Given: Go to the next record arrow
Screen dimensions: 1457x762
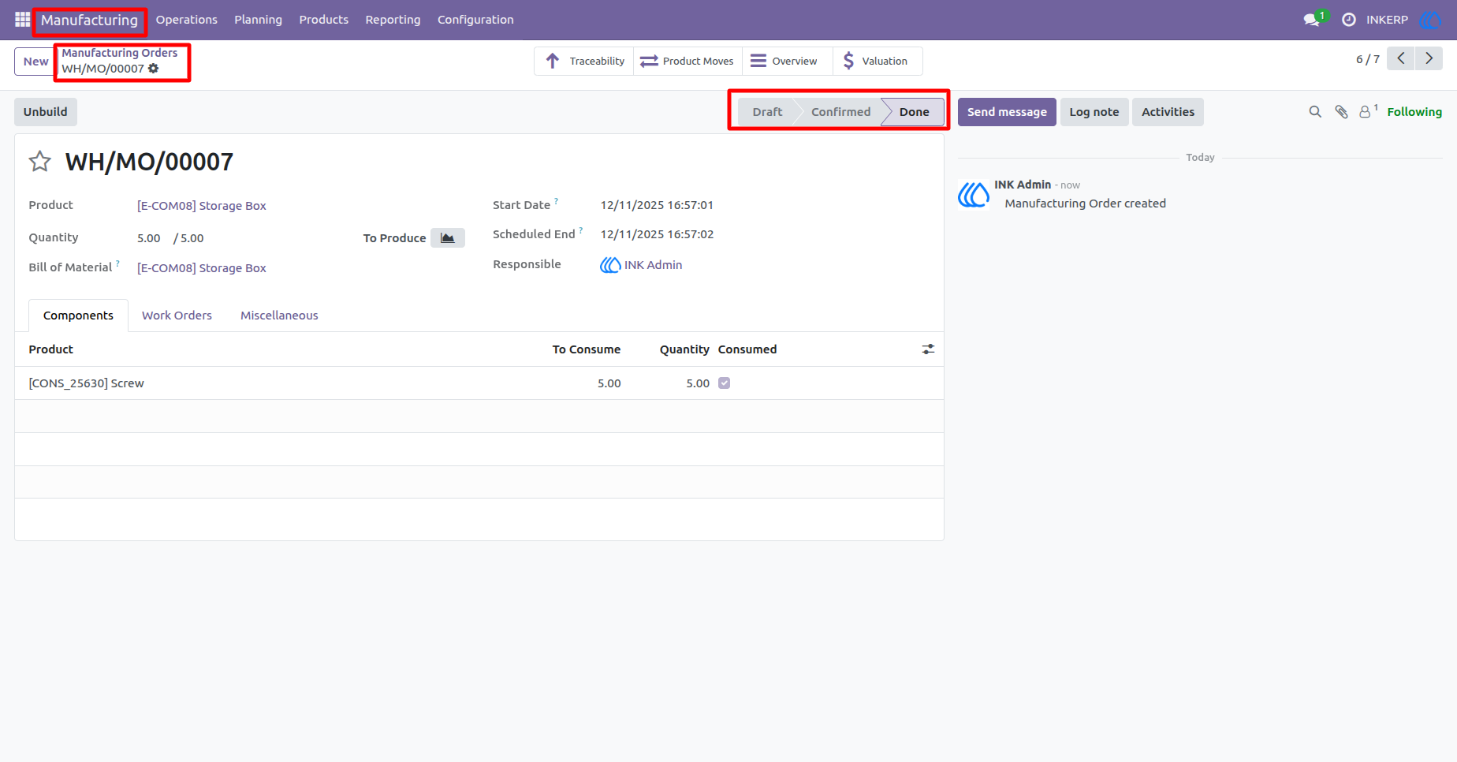Looking at the screenshot, I should [1429, 58].
